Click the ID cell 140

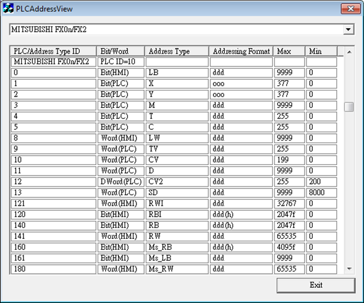coord(54,225)
